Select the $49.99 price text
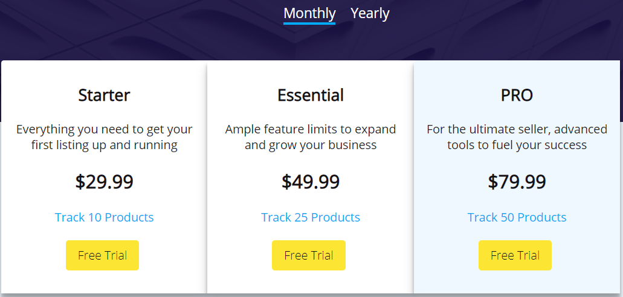Image resolution: width=623 pixels, height=297 pixels. click(x=311, y=182)
